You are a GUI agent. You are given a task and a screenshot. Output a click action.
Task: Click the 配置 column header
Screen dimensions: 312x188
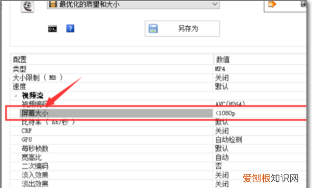pyautogui.click(x=112, y=60)
